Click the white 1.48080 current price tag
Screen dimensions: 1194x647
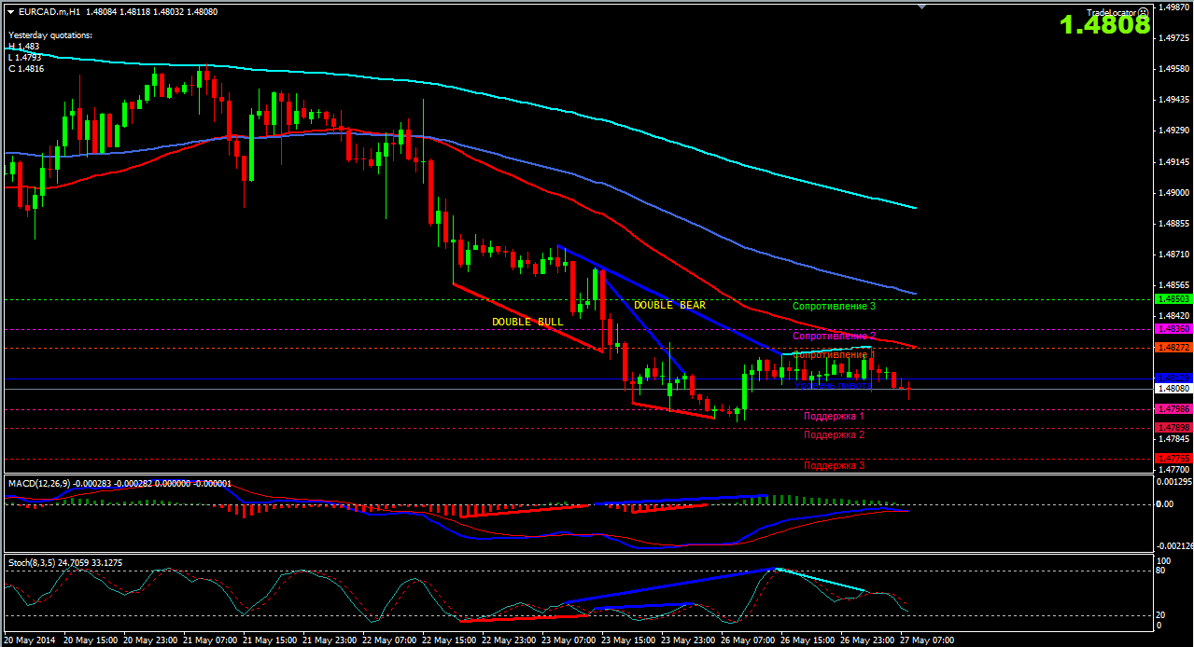click(x=1173, y=388)
